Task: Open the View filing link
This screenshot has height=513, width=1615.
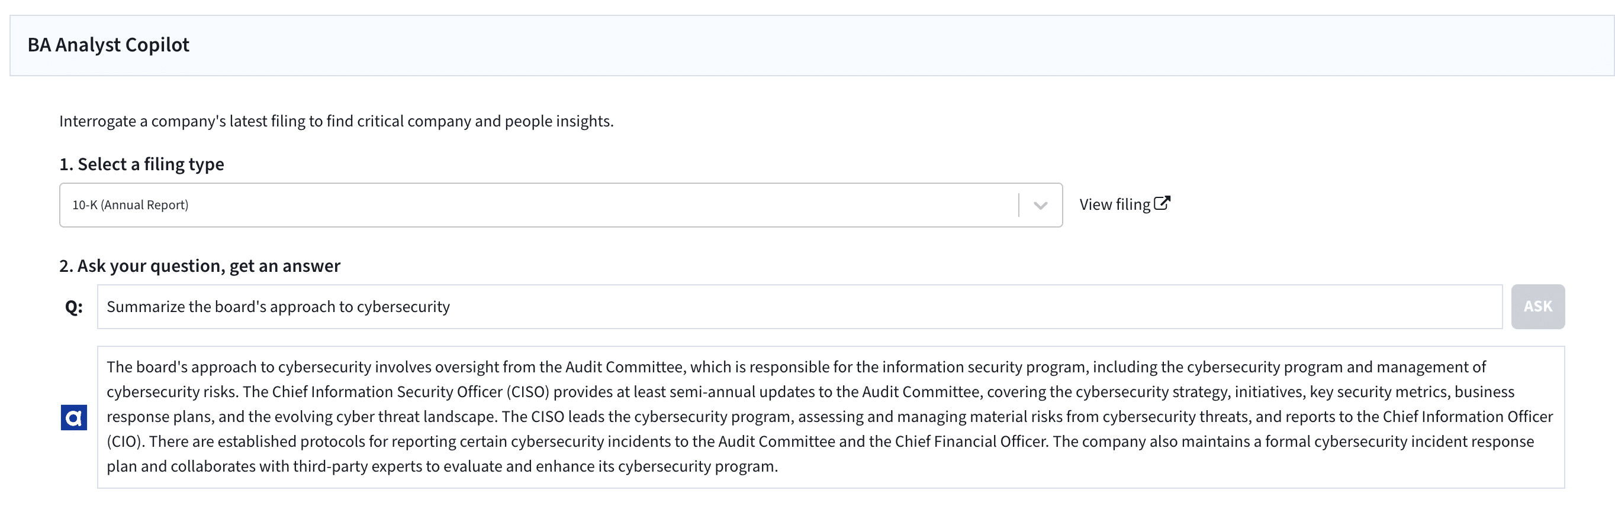Action: 1124,204
